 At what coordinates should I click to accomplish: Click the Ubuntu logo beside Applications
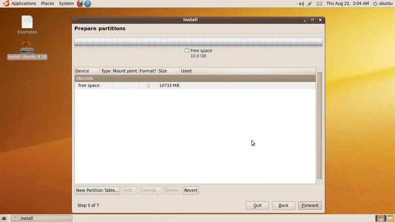tap(6, 4)
